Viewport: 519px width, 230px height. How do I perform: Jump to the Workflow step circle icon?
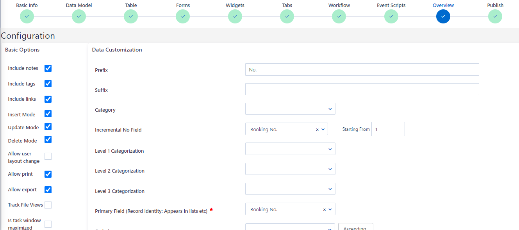click(339, 16)
